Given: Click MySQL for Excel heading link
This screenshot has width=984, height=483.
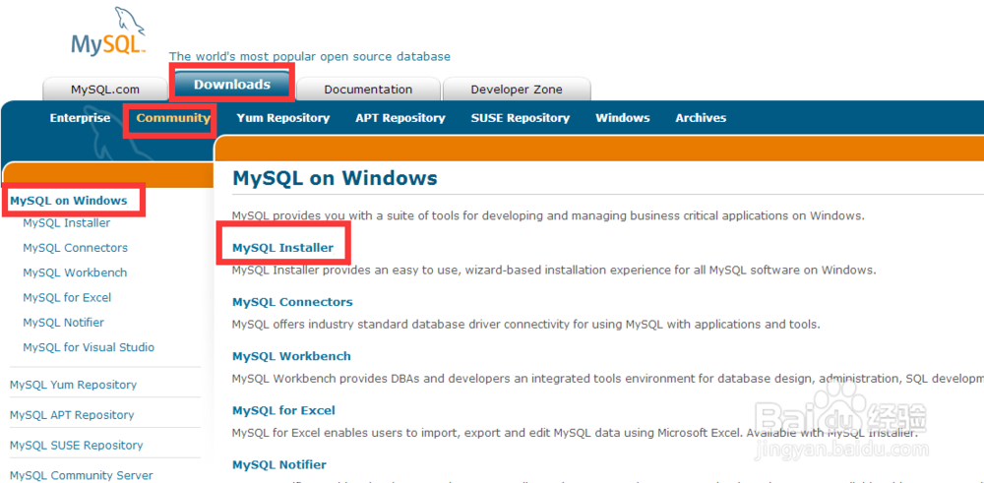Looking at the screenshot, I should [x=283, y=410].
